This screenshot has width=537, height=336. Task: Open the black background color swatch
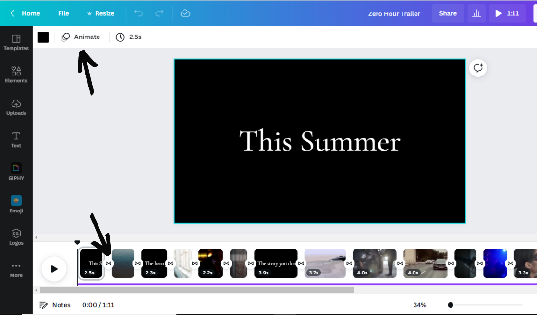pos(43,37)
